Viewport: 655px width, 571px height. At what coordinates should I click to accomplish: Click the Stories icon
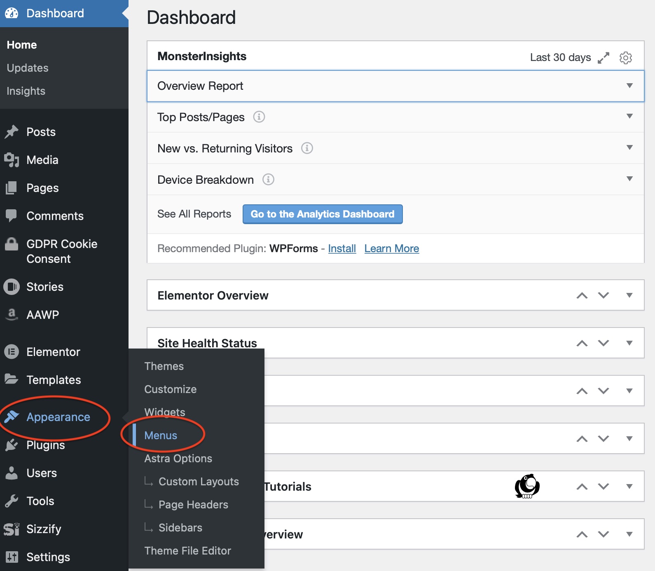pyautogui.click(x=12, y=287)
